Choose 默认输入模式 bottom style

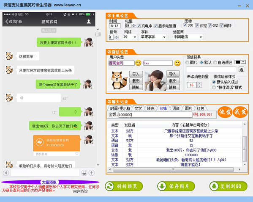[x=214, y=82]
